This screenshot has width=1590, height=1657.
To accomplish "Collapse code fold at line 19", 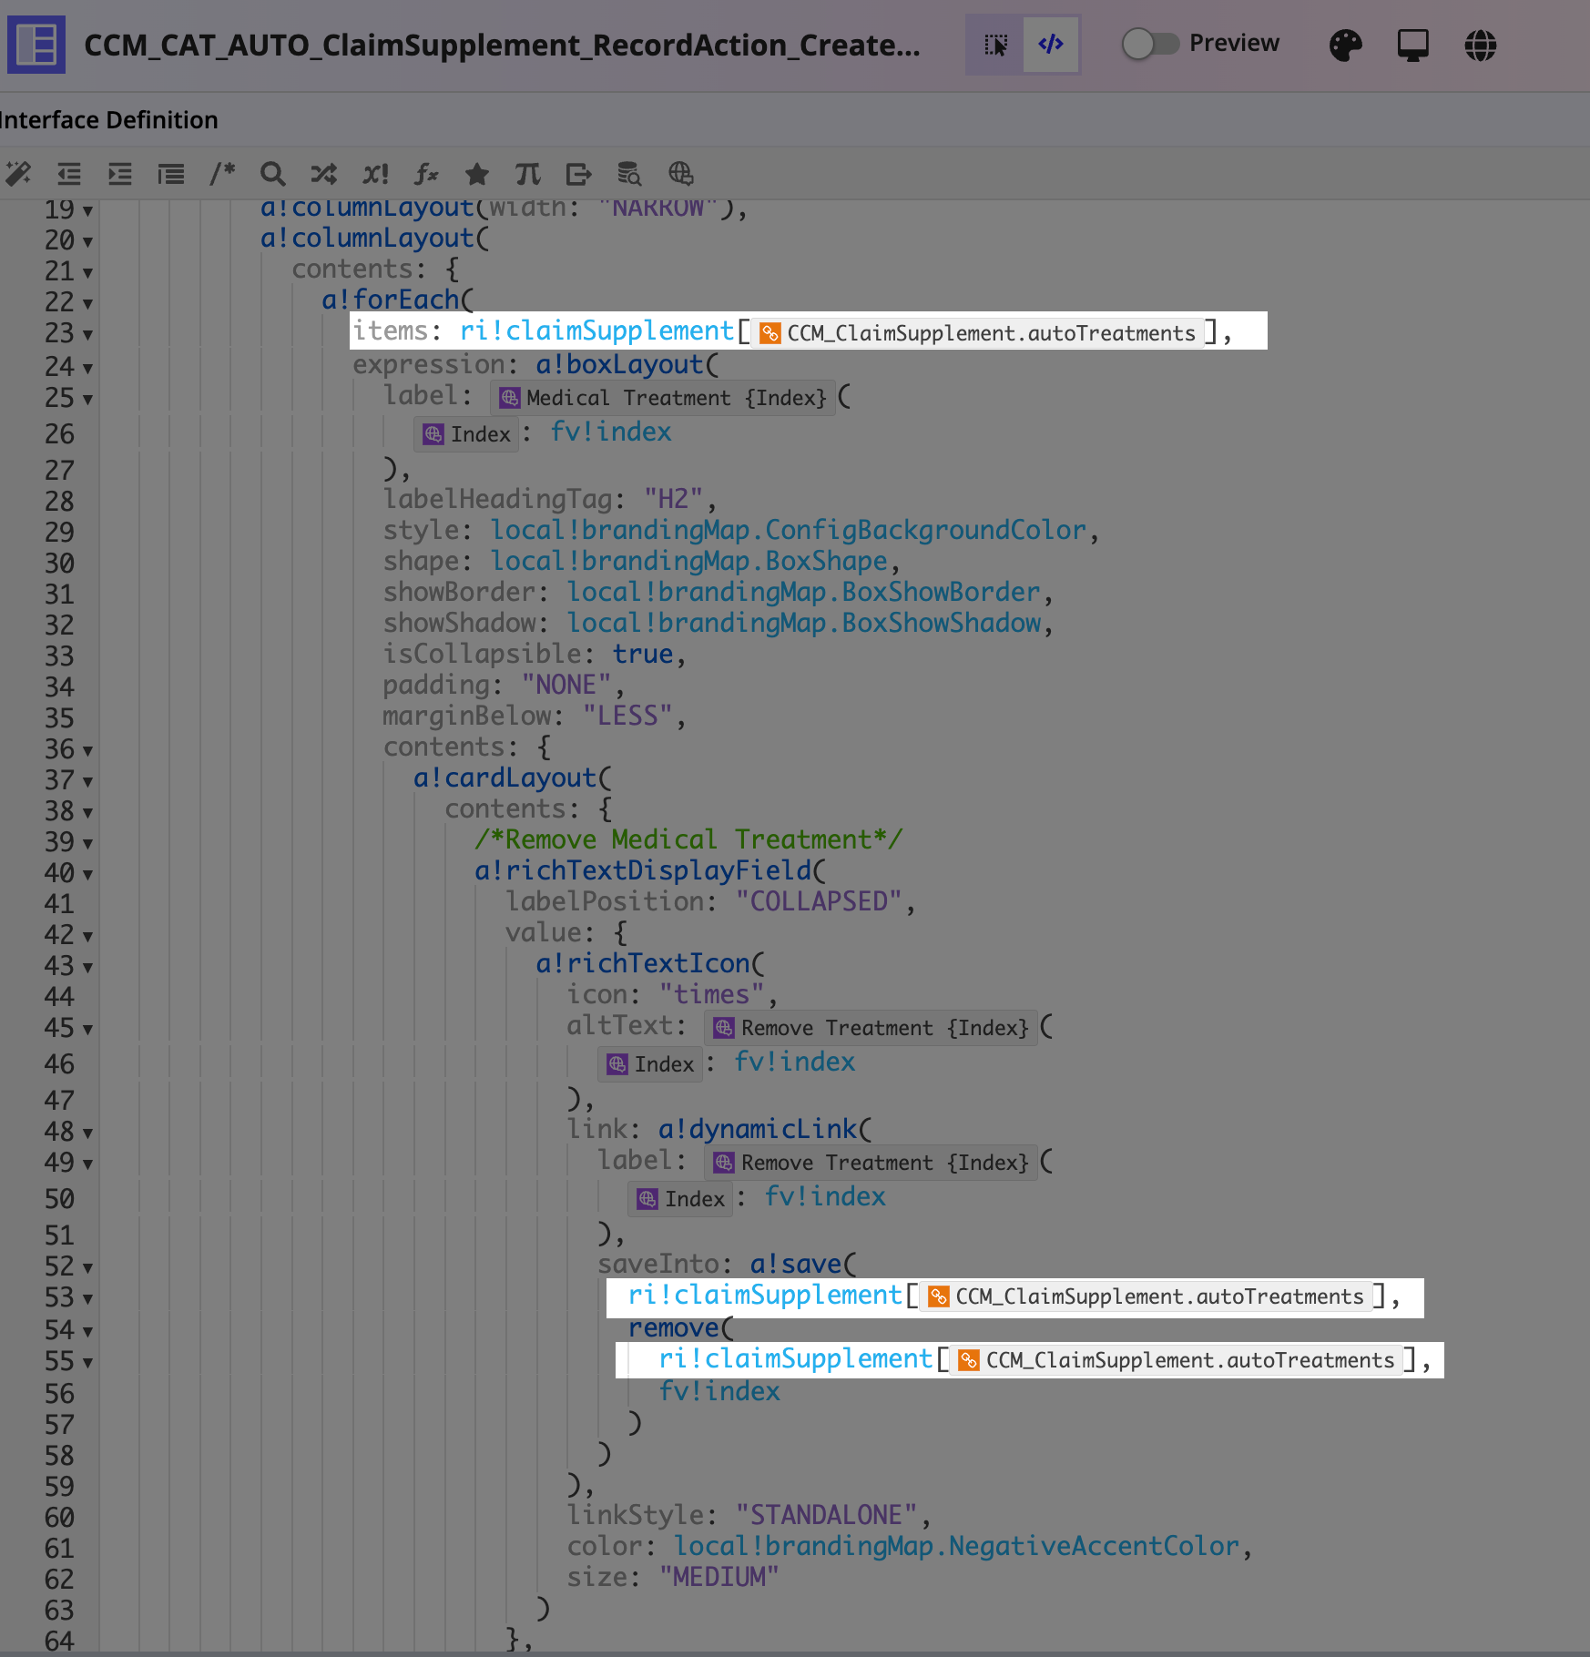I will click(x=87, y=211).
